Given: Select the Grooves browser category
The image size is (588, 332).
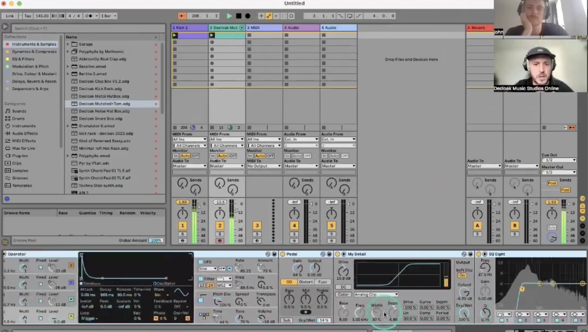Looking at the screenshot, I should click(20, 178).
